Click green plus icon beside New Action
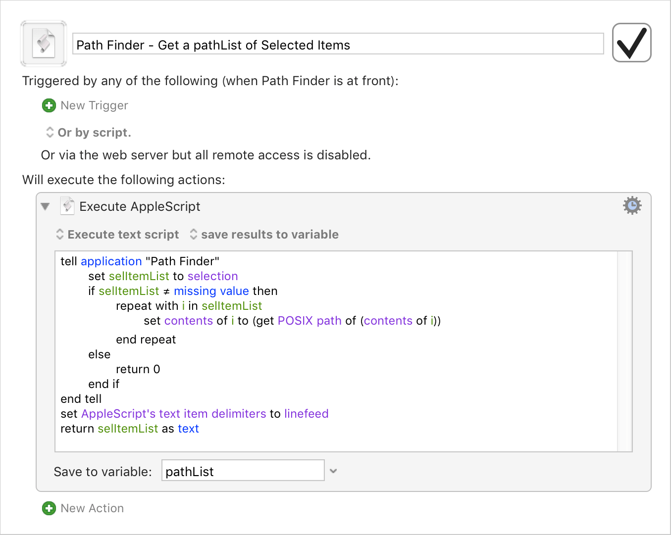 coord(49,508)
